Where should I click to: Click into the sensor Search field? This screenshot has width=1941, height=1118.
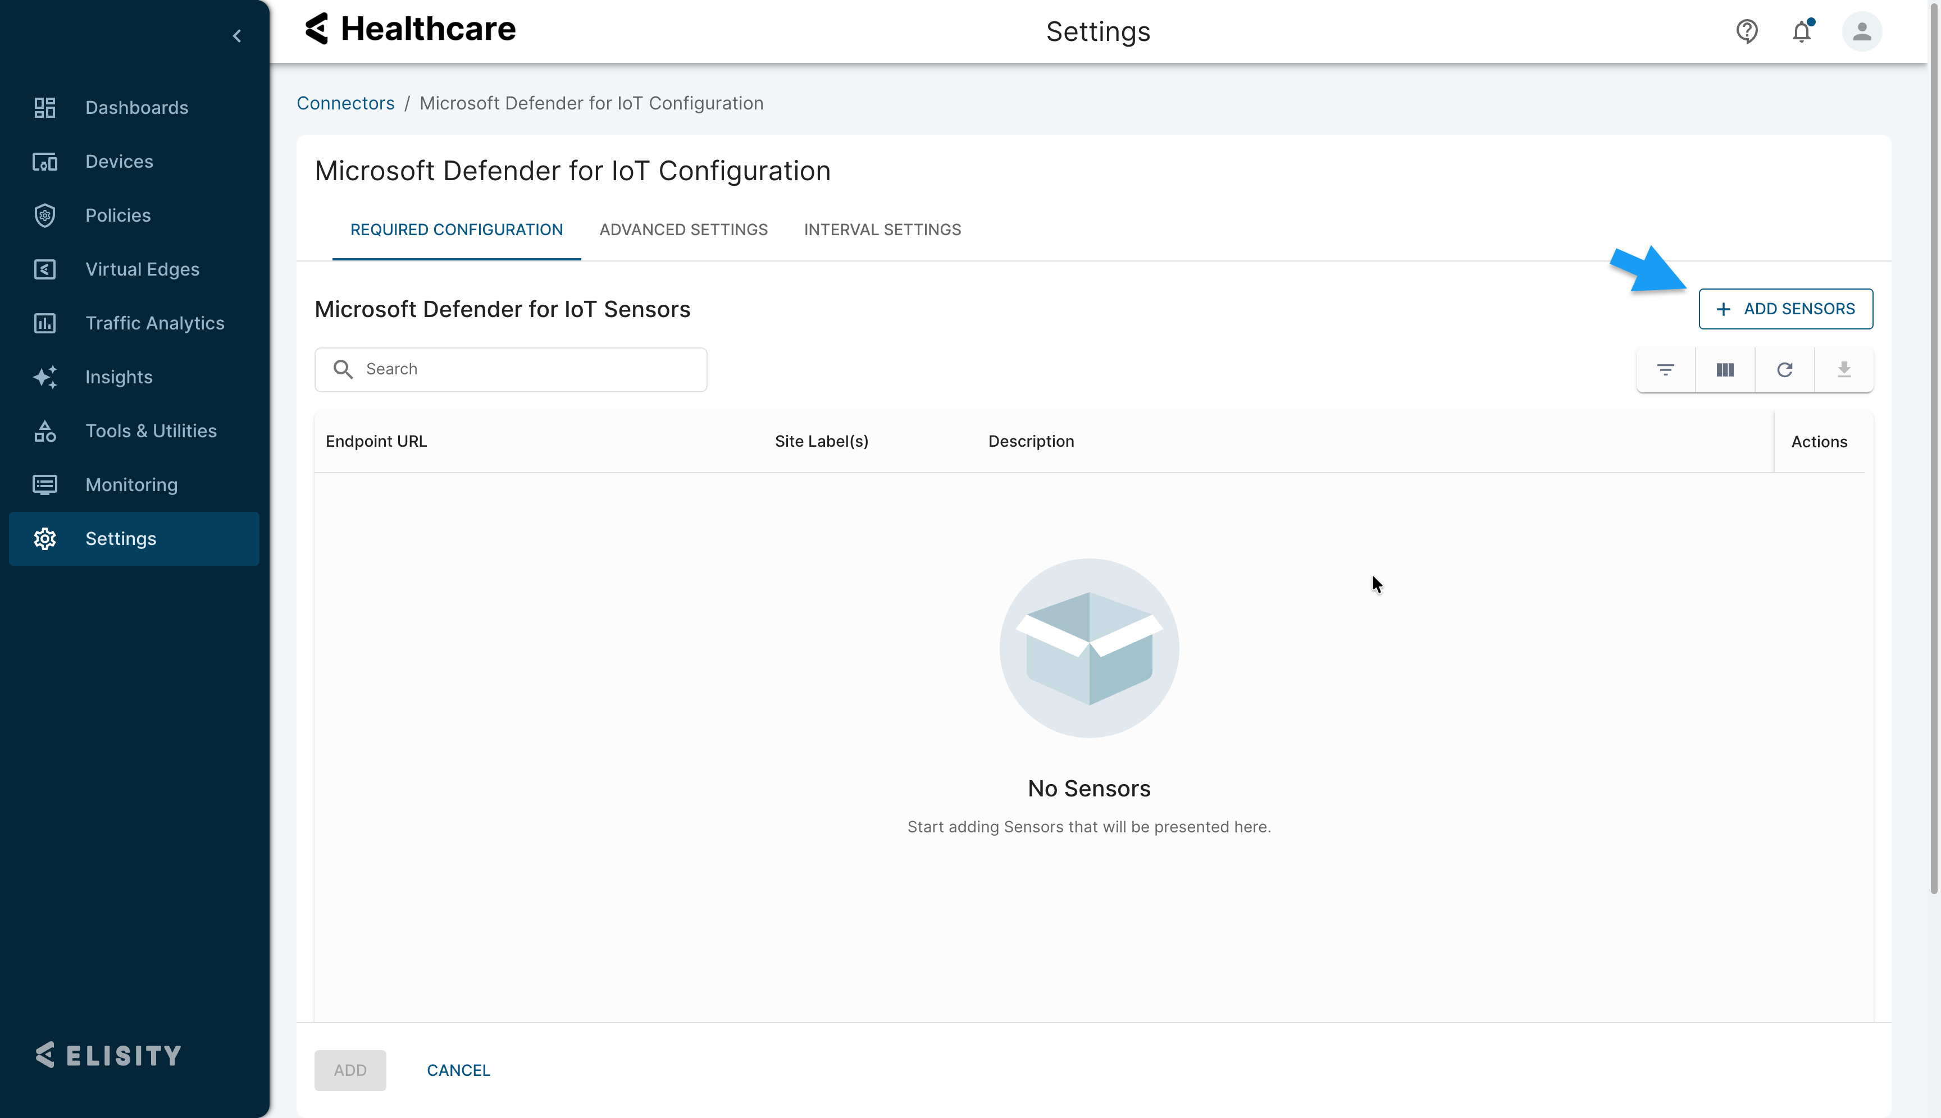point(530,369)
